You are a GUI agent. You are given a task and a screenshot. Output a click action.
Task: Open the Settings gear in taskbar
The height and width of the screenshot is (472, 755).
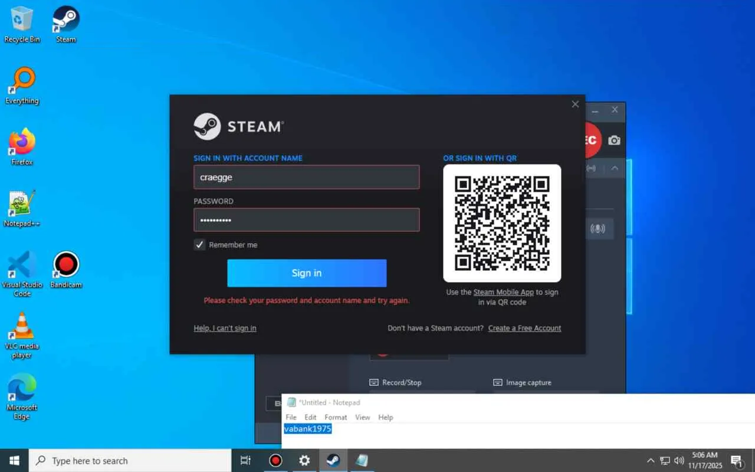(304, 460)
